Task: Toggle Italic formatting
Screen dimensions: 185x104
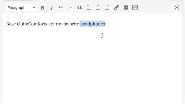Action: click(52, 8)
